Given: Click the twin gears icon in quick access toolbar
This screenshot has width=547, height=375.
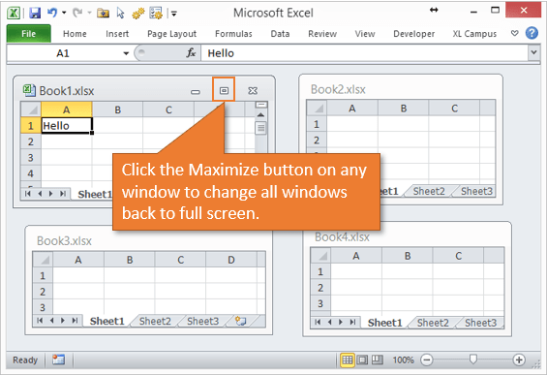Looking at the screenshot, I should [138, 14].
